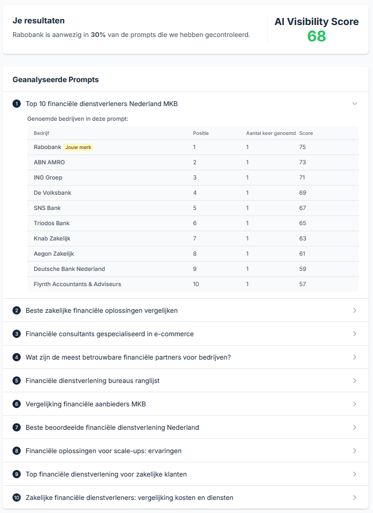This screenshot has height=513, width=373.
Task: Select the Aegon Zakelijk table row
Action: click(193, 254)
